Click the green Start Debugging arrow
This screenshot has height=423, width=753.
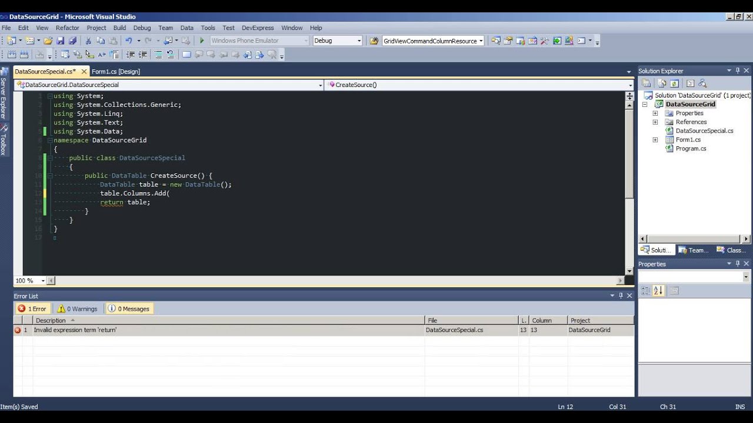(x=202, y=41)
